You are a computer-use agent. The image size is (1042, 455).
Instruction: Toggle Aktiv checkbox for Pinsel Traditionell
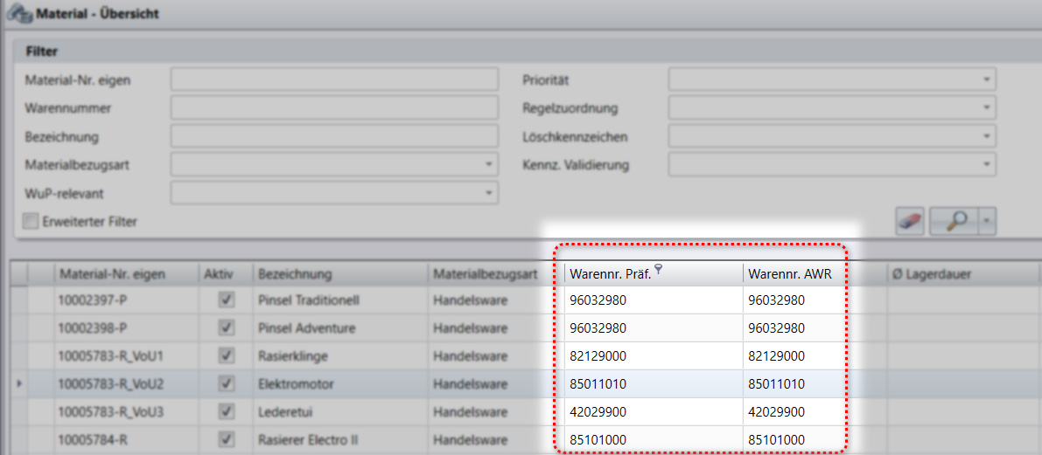[x=227, y=300]
